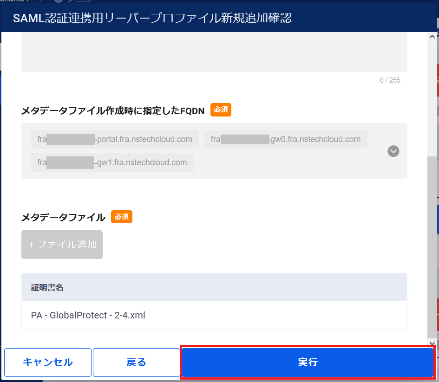This screenshot has height=382, width=439.
Task: Click the 証明書名 column header
Action: tap(214, 287)
